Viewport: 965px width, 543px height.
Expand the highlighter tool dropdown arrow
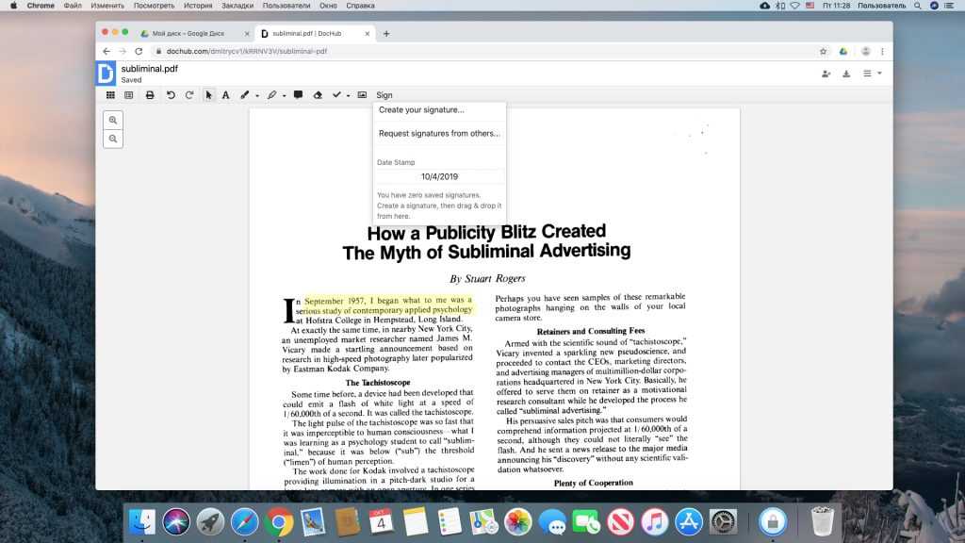pyautogui.click(x=285, y=95)
